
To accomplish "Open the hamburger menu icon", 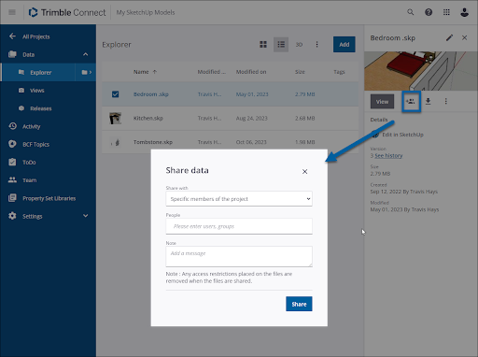I will [12, 12].
